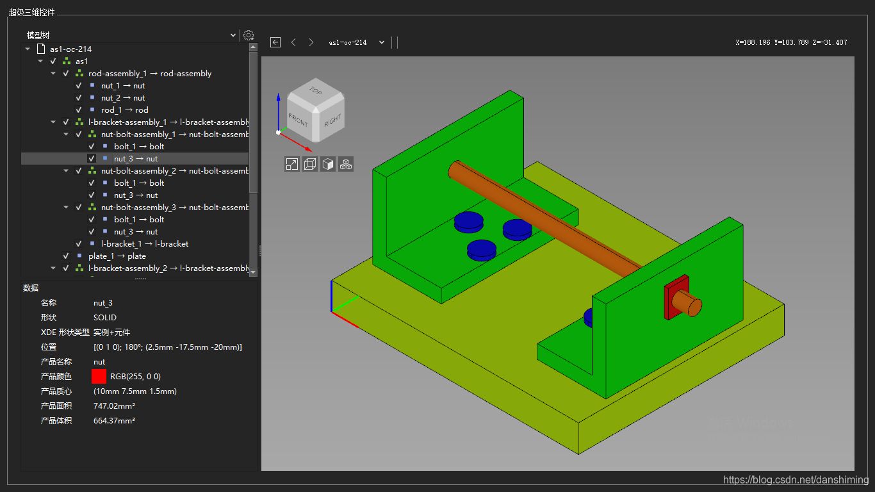875x492 pixels.
Task: Select FRONT face of the view cube
Action: 299,120
